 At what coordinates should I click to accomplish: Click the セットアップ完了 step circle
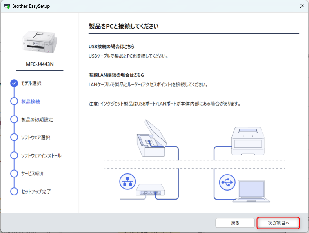click(14, 191)
